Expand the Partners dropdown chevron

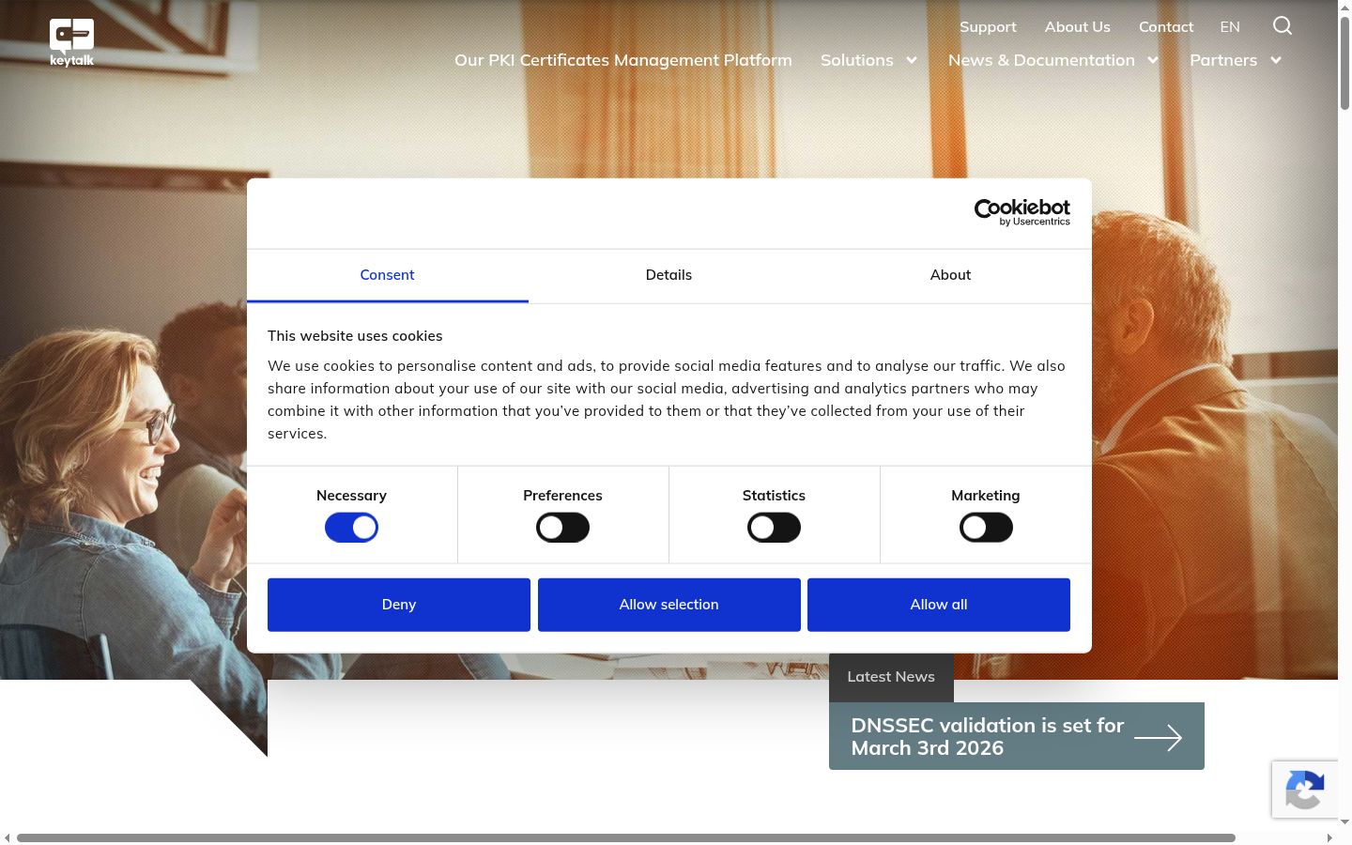point(1276,60)
